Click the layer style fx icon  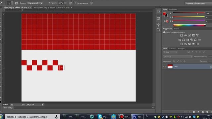coord(190,112)
